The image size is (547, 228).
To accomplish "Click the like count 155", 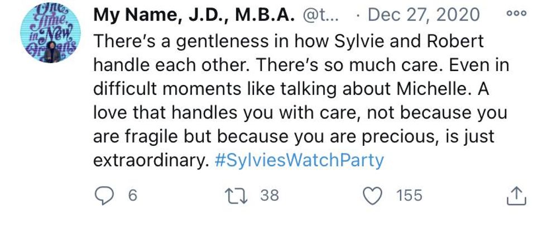I will tap(409, 196).
